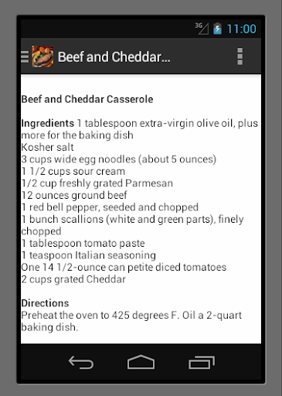Tap the Android back button
The height and width of the screenshot is (396, 282).
[81, 362]
